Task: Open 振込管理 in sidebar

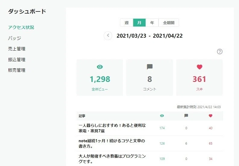Action: pyautogui.click(x=17, y=59)
